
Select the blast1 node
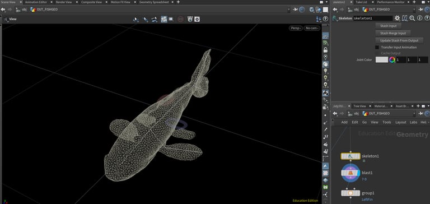pos(350,173)
